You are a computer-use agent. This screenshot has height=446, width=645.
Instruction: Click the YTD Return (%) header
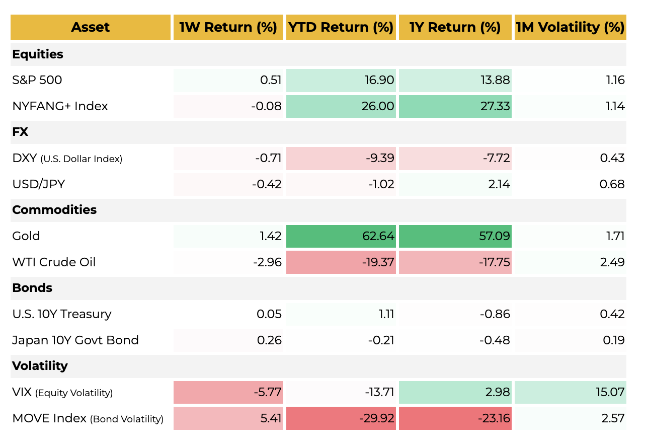tap(341, 27)
